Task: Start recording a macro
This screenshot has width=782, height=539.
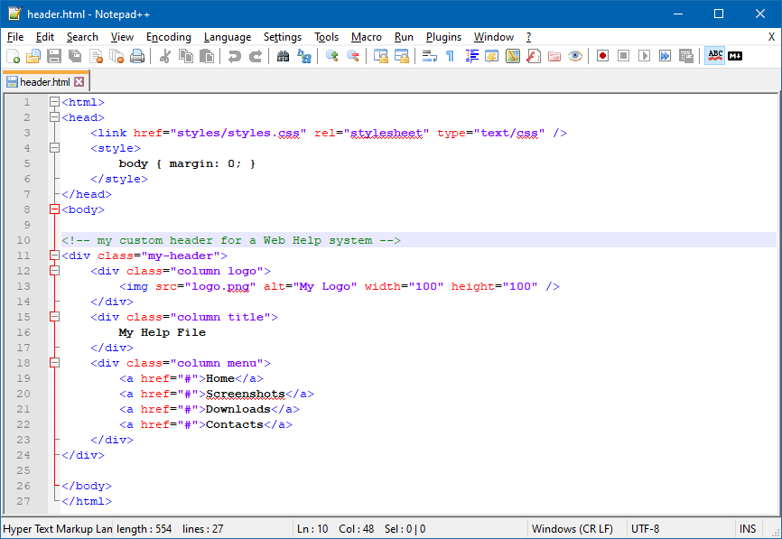Action: click(601, 56)
